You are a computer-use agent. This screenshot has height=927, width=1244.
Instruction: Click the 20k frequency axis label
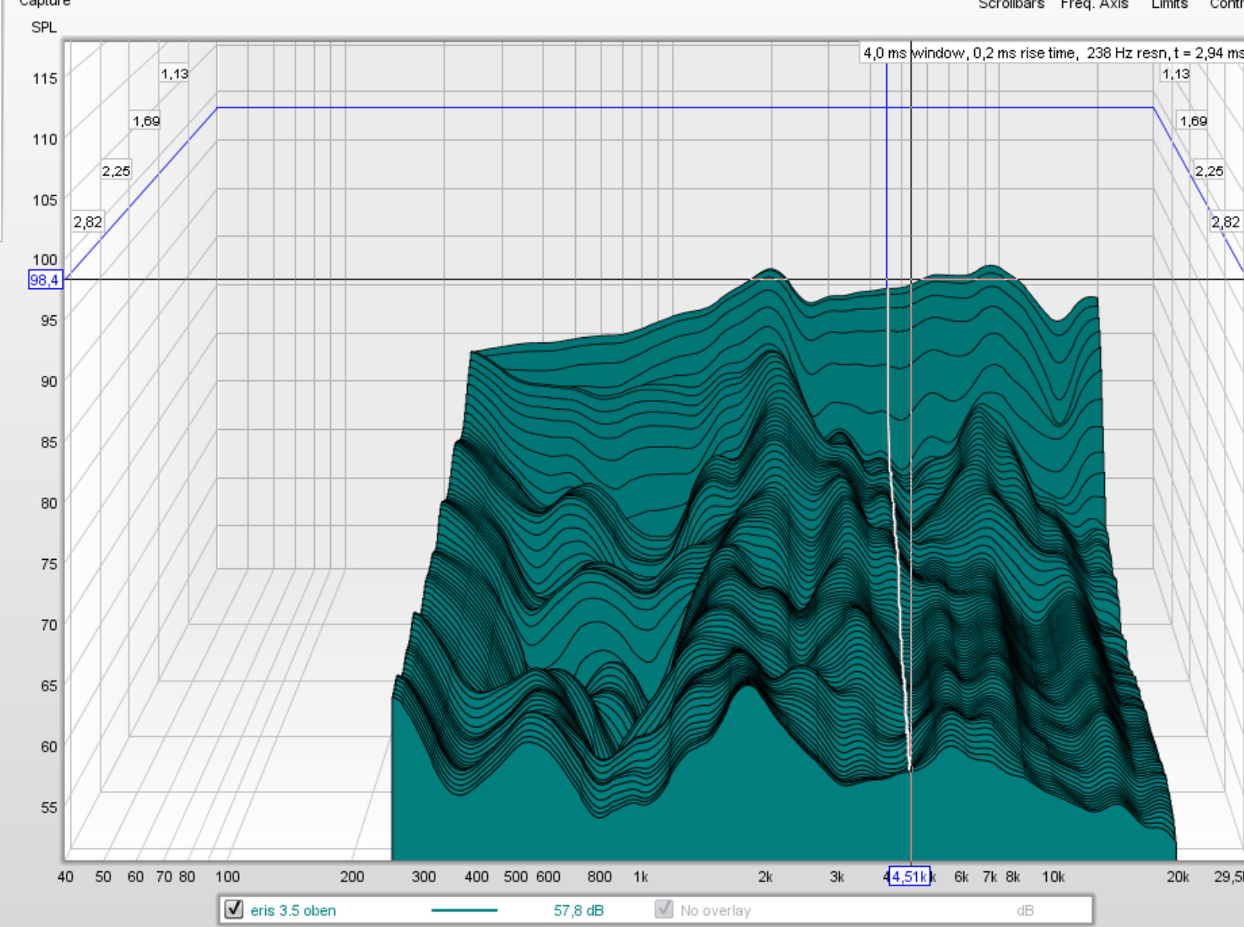pos(1178,877)
